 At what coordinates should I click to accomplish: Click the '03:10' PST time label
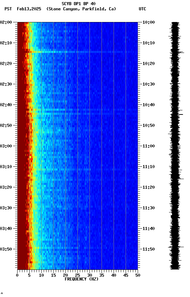[6, 167]
